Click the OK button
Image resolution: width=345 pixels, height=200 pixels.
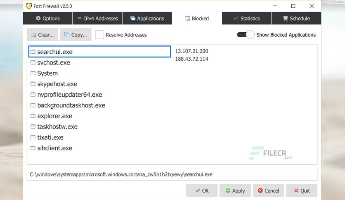tap(202, 190)
